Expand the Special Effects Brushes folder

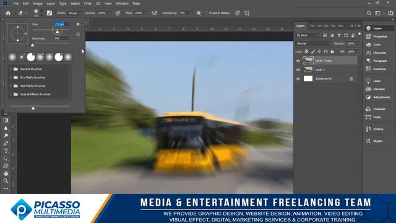coord(11,94)
